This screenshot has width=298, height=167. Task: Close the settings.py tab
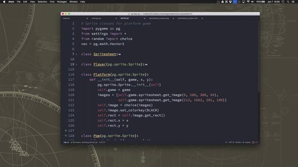(116, 19)
